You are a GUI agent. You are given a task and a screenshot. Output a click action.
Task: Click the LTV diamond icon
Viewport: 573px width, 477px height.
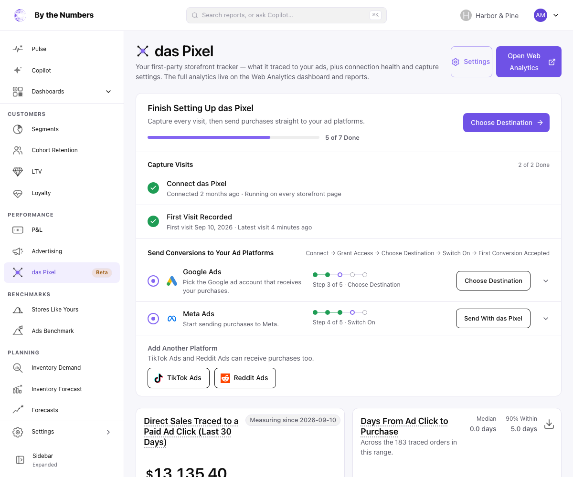[x=18, y=172]
